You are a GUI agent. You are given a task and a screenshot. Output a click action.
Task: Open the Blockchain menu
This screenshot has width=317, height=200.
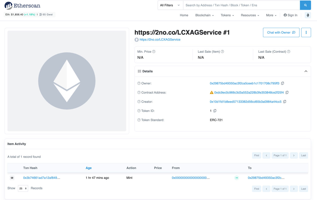(204, 15)
